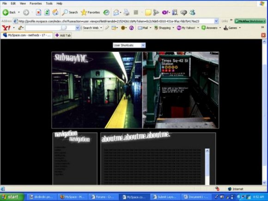
Task: Open the Search pane
Action: click(70, 12)
